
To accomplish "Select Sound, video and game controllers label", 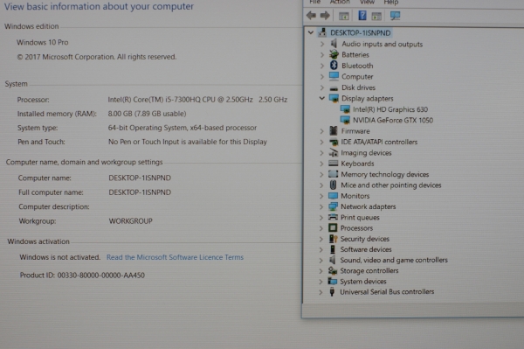I will click(394, 260).
